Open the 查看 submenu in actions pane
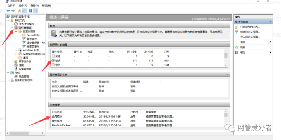Image resolution: width=281 pixels, height=140 pixels. pos(253,42)
